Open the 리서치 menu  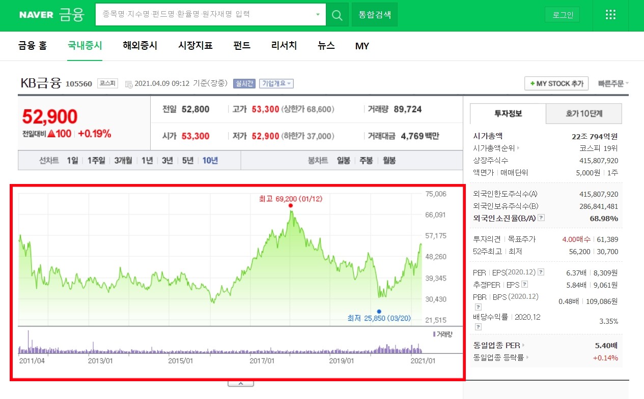pos(284,46)
